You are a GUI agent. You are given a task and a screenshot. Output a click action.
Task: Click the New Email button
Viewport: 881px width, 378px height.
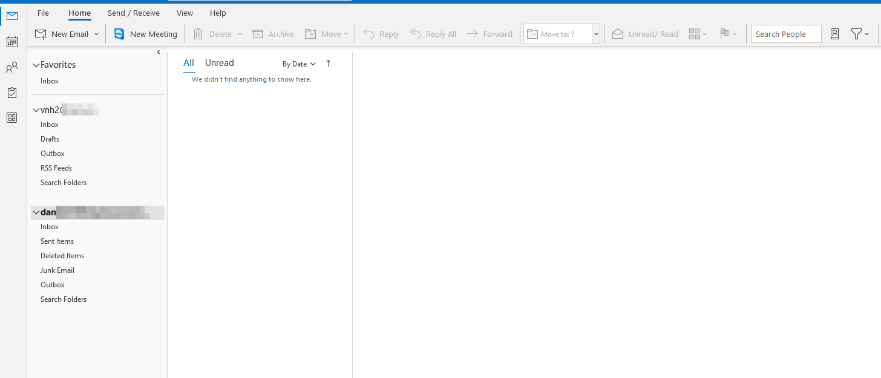(x=62, y=34)
